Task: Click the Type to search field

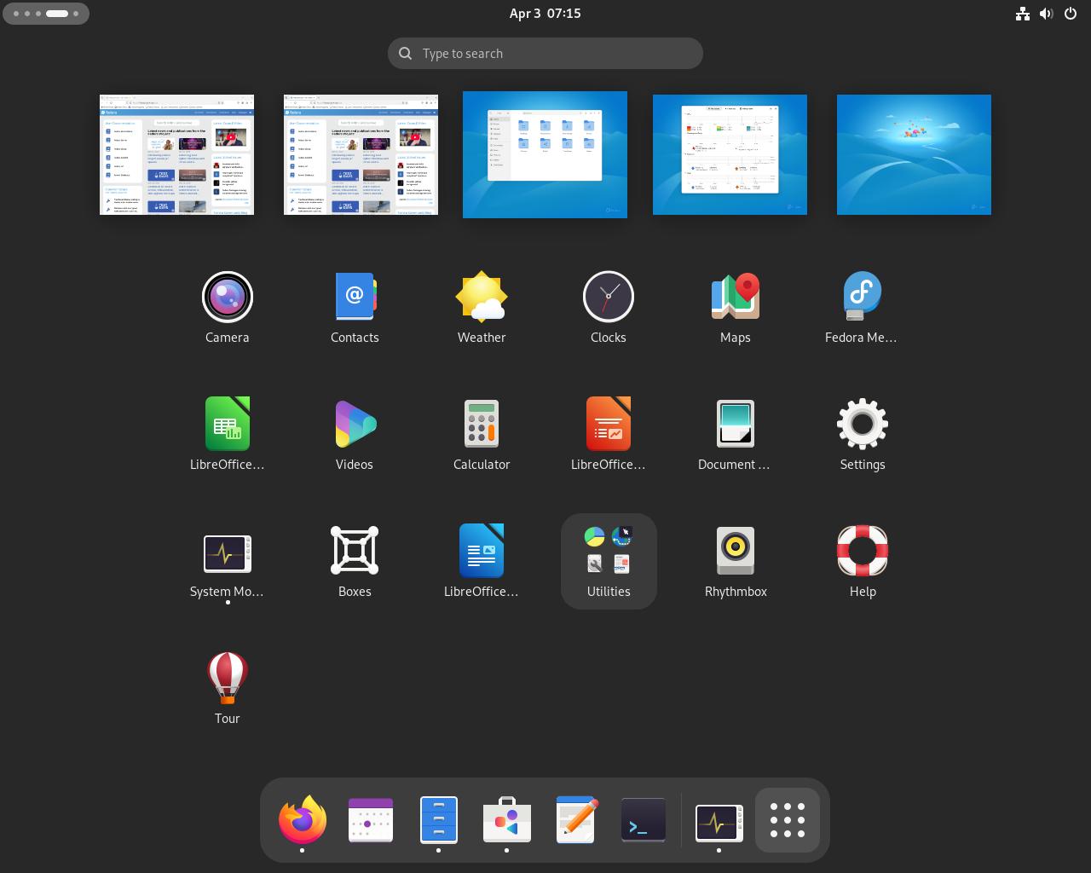Action: (x=545, y=53)
